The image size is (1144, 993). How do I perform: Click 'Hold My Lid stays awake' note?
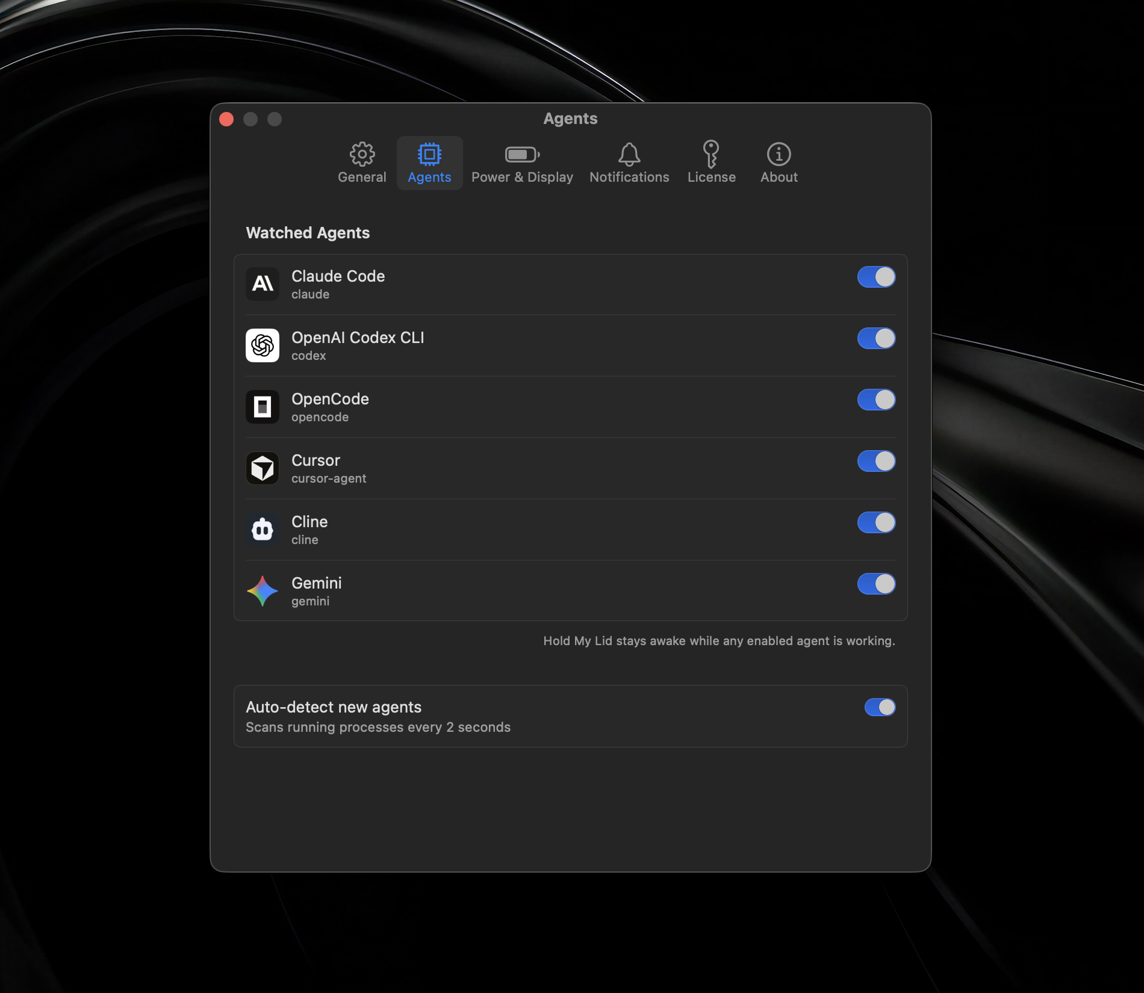(719, 641)
